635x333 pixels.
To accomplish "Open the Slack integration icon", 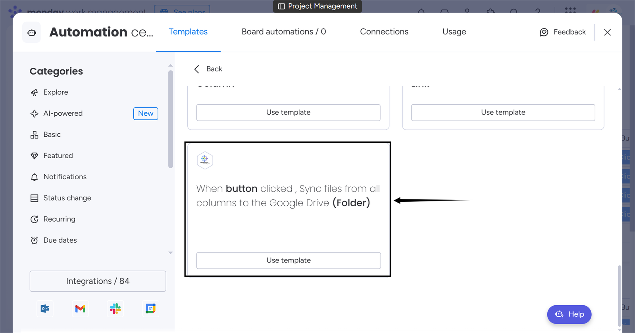I will (x=115, y=309).
